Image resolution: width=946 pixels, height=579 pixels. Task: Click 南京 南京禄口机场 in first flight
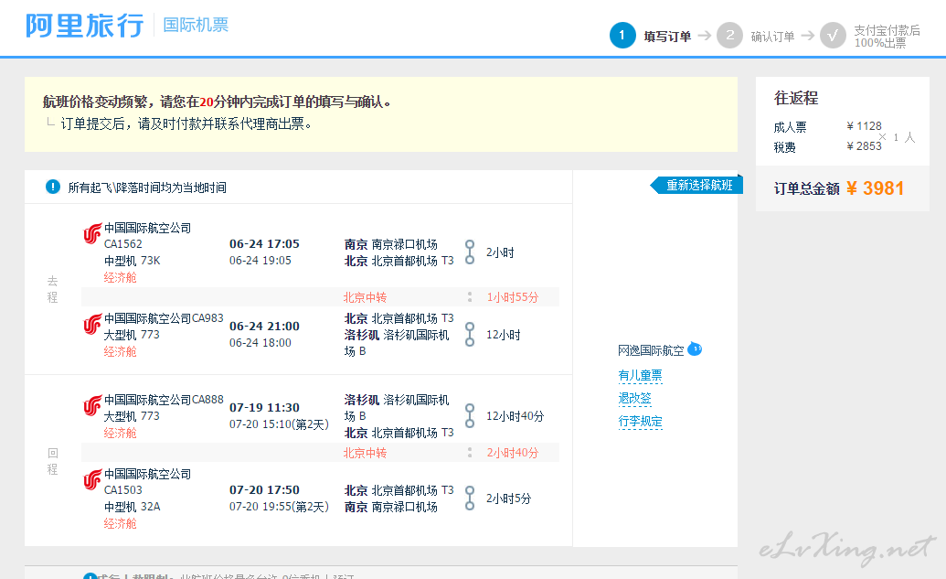(x=391, y=244)
